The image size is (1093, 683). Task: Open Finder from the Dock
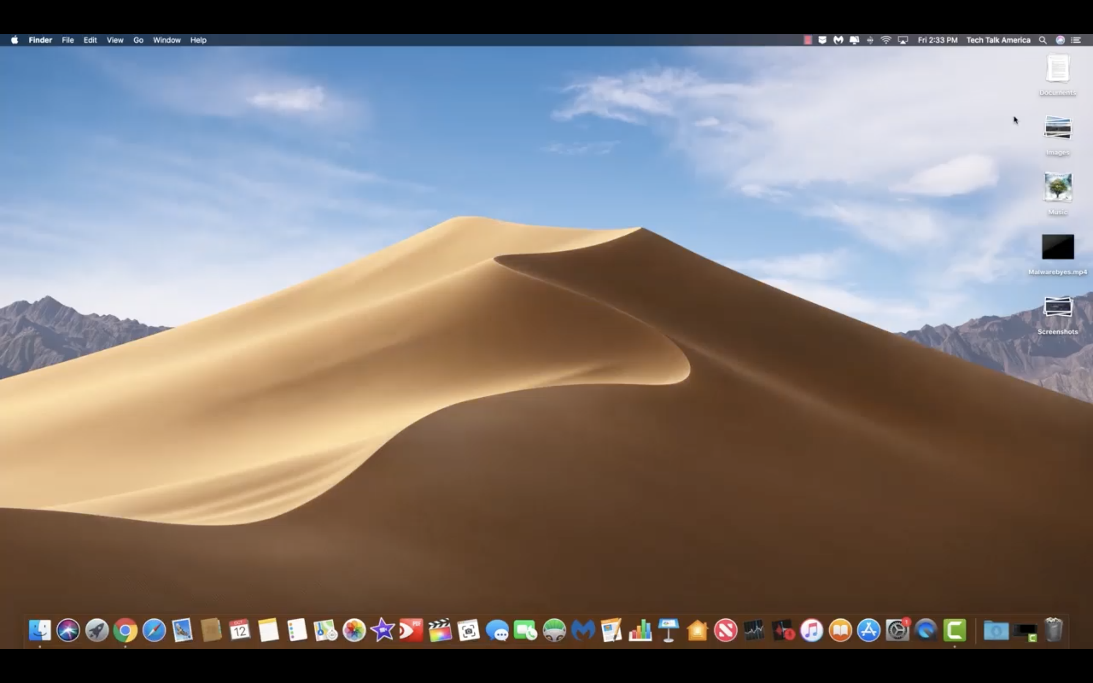[40, 630]
